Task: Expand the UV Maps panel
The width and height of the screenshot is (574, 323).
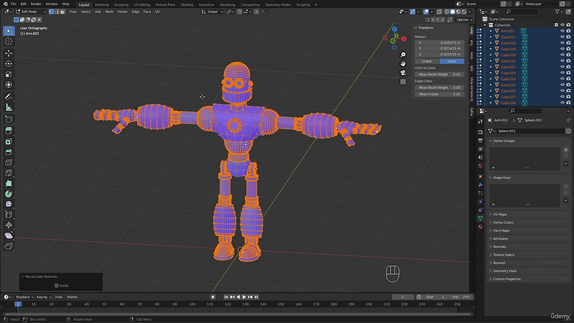Action: [x=500, y=214]
